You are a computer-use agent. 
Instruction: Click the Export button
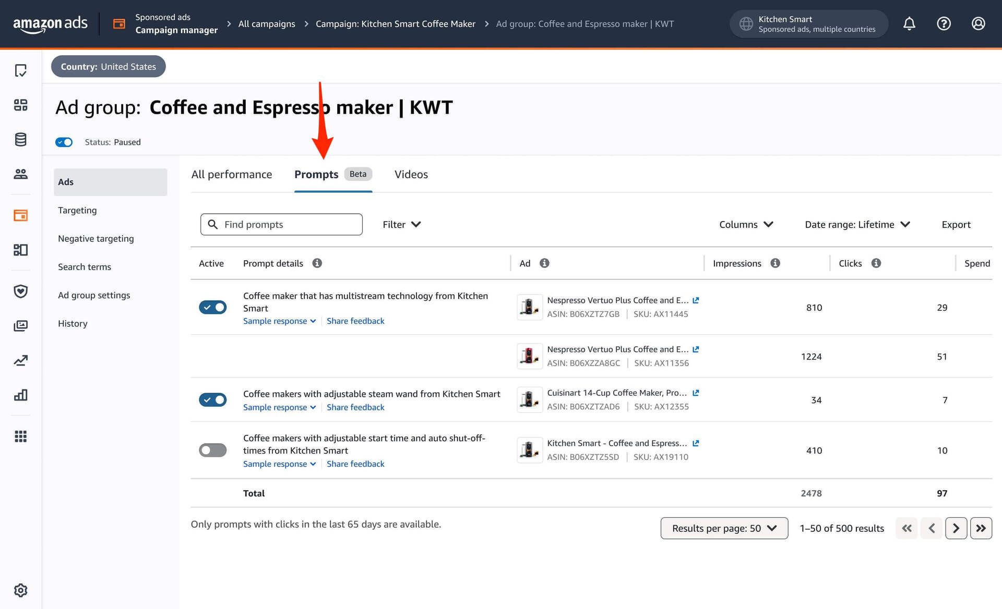point(956,224)
